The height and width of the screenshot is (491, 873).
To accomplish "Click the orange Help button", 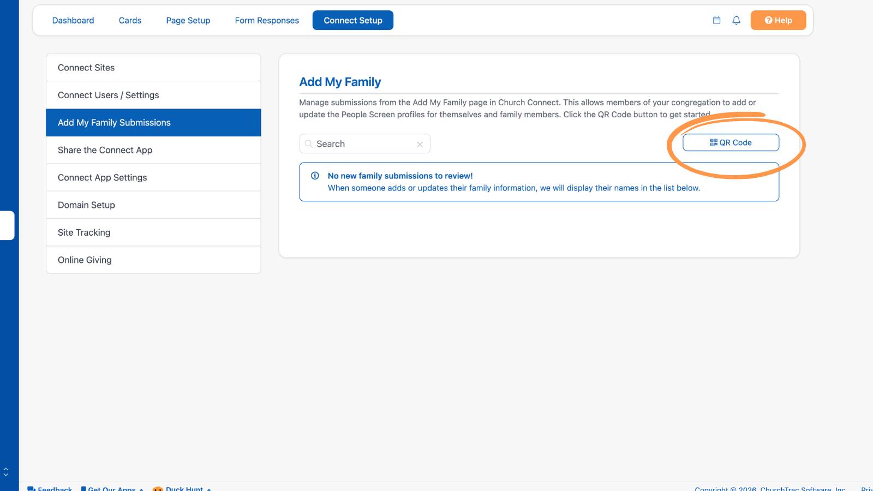I will coord(778,20).
